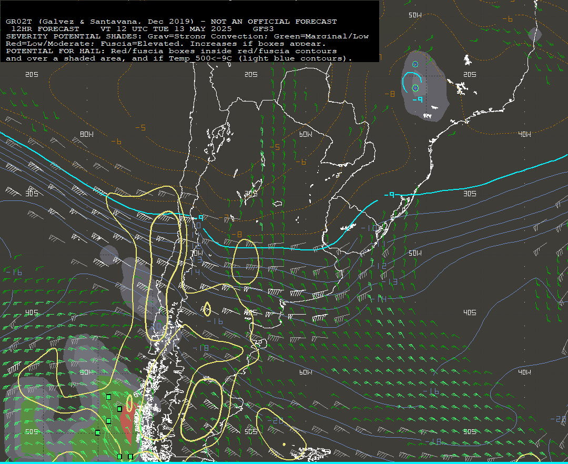The image size is (568, 464).
Task: Click the 'POTENTIAL FOR HAIL' legend line
Action: tap(171, 51)
